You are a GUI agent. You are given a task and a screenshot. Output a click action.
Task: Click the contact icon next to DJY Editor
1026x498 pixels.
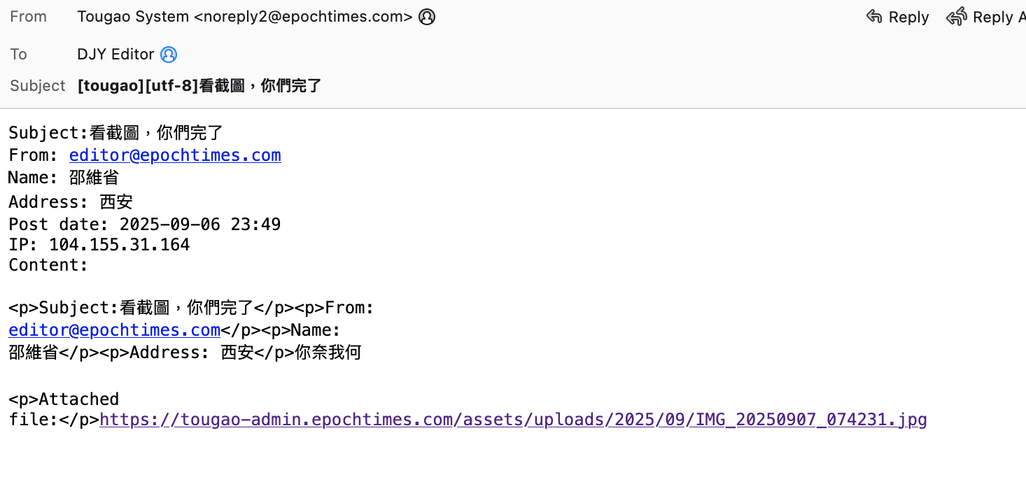pyautogui.click(x=169, y=54)
